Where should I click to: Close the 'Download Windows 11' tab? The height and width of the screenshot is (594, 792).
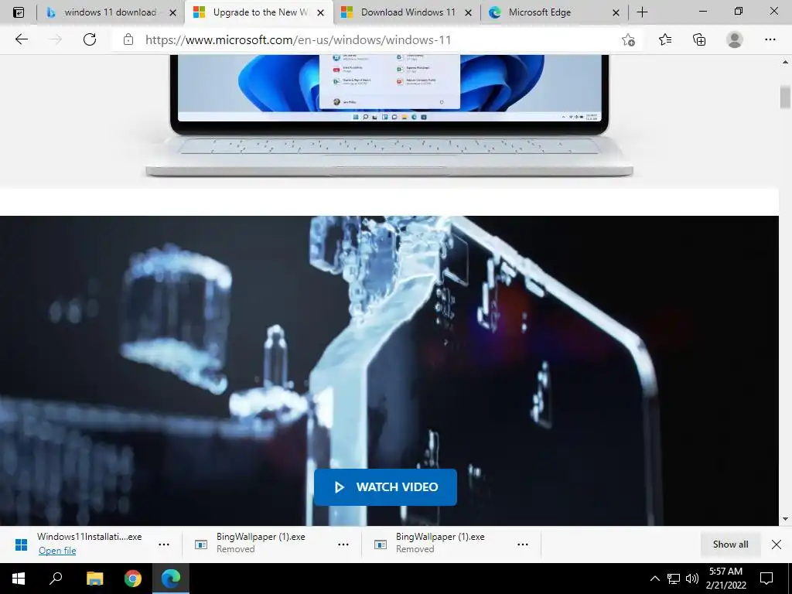click(468, 12)
